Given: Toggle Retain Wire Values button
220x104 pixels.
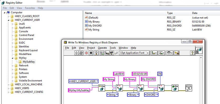Looking at the screenshot, I should tap(102, 53).
